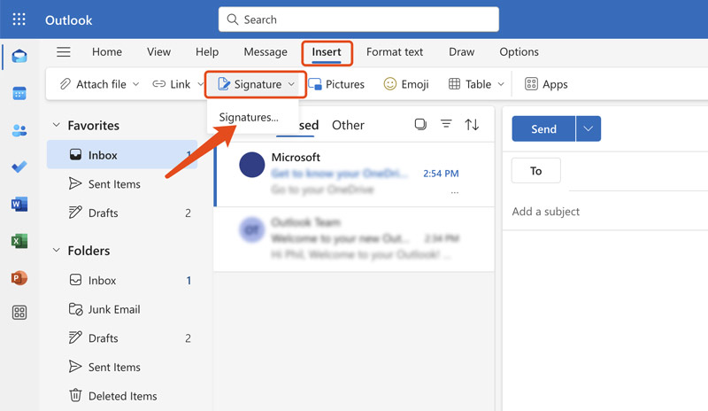Viewport: 708px width, 411px height.
Task: Open the Message tab
Action: (265, 52)
